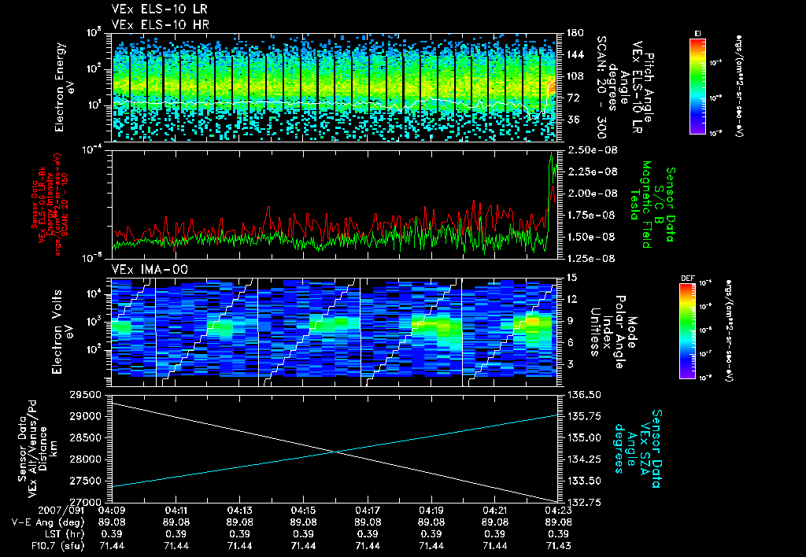The height and width of the screenshot is (557, 806).
Task: Click the 'VEx Alt/Venus/Pd Distance km' axis label
Action: 43,448
